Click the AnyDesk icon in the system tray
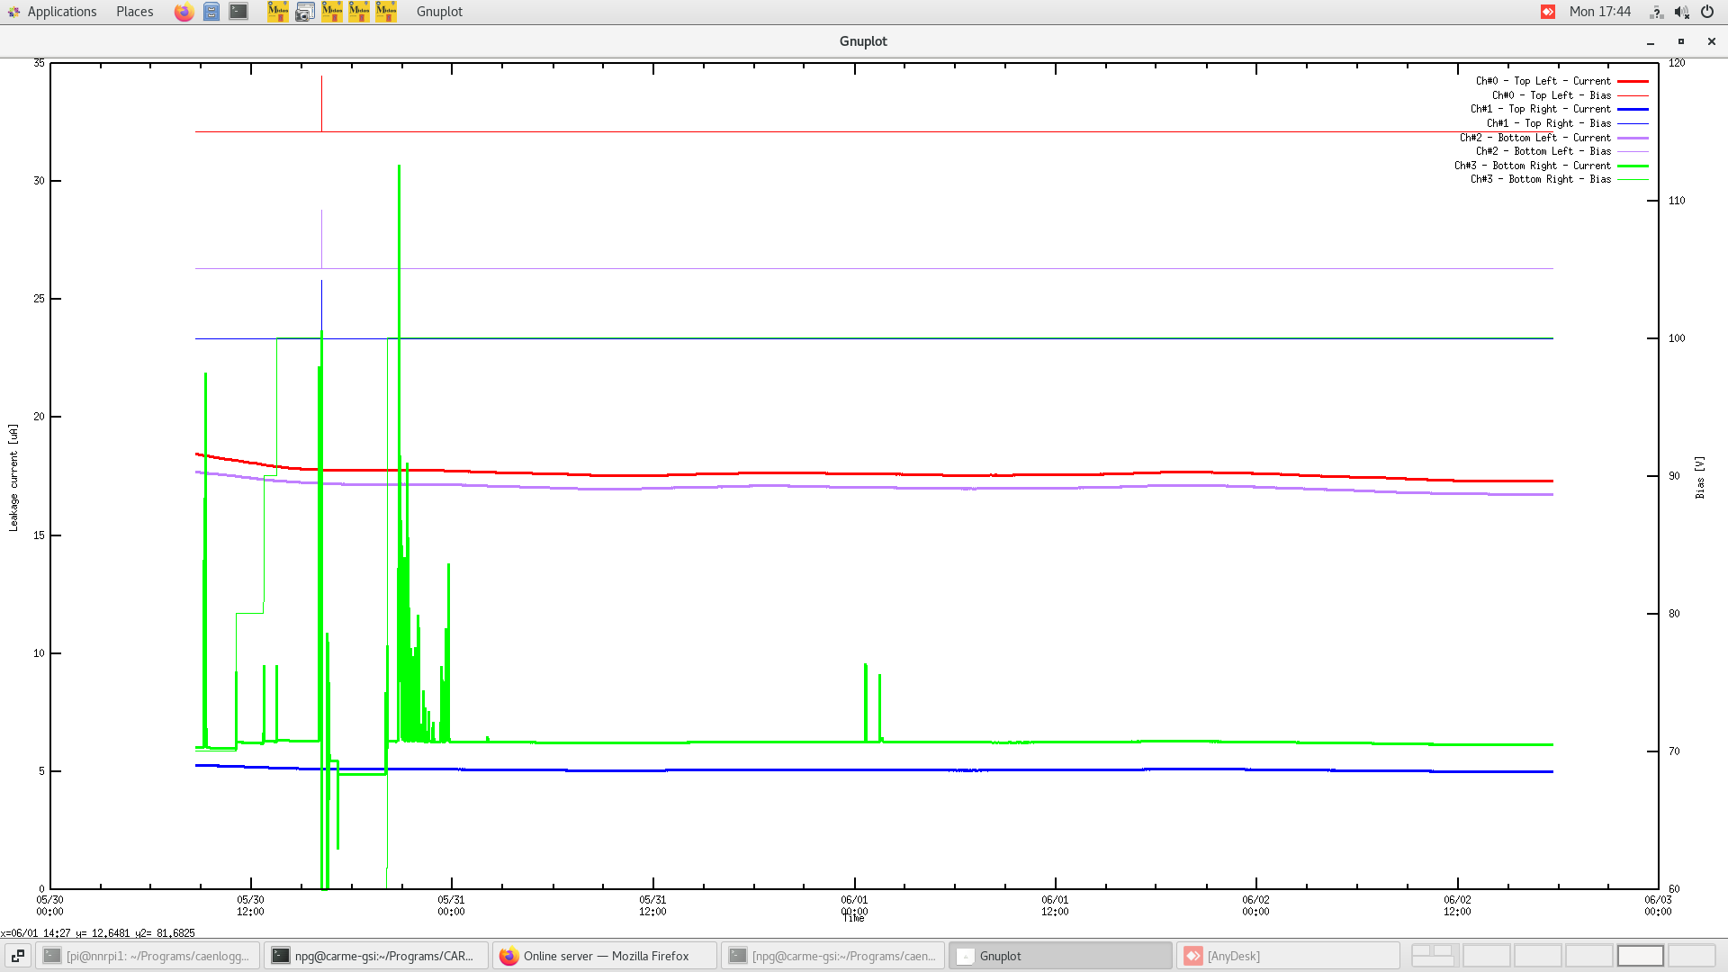This screenshot has height=972, width=1728. point(1546,12)
